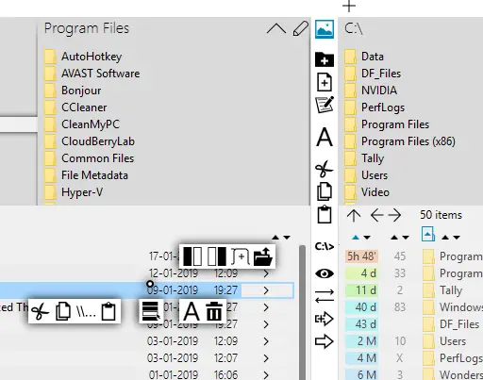
Task: Expand the 03-01-2019 12:09 row chevron
Action: 266,341
